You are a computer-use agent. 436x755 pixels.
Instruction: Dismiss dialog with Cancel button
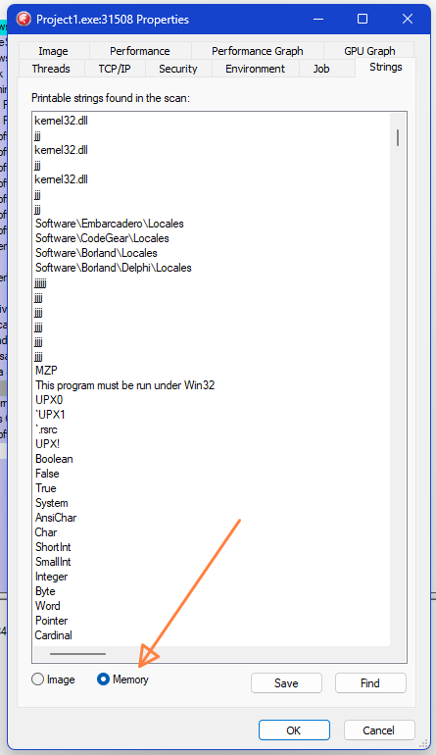click(379, 730)
